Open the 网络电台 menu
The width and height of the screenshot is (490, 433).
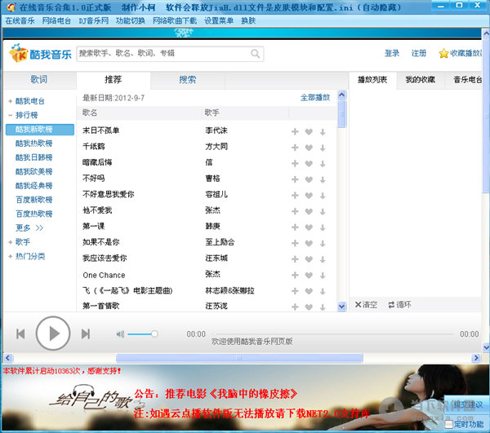click(x=56, y=21)
